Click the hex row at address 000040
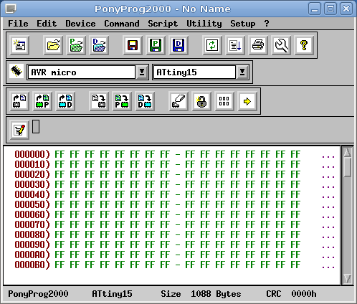Screen dimensions: 357x304 pyautogui.click(x=171, y=194)
